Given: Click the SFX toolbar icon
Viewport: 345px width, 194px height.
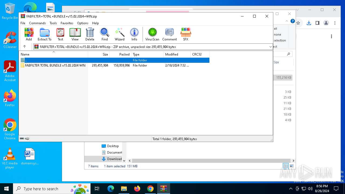Looking at the screenshot, I should point(185,34).
